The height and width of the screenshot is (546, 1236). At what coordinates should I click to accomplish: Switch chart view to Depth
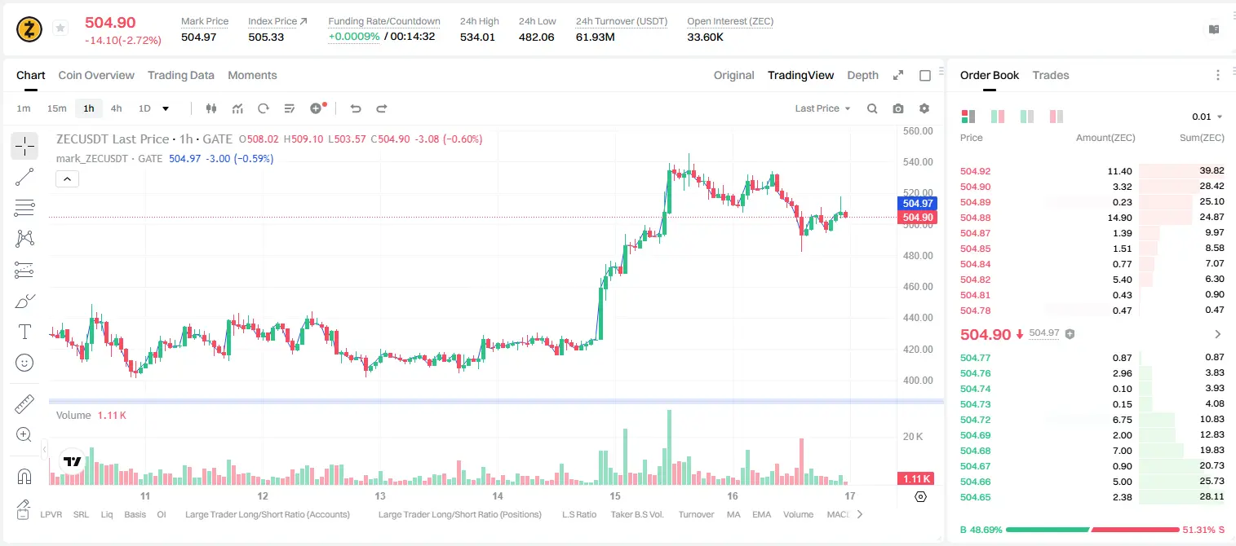click(862, 75)
